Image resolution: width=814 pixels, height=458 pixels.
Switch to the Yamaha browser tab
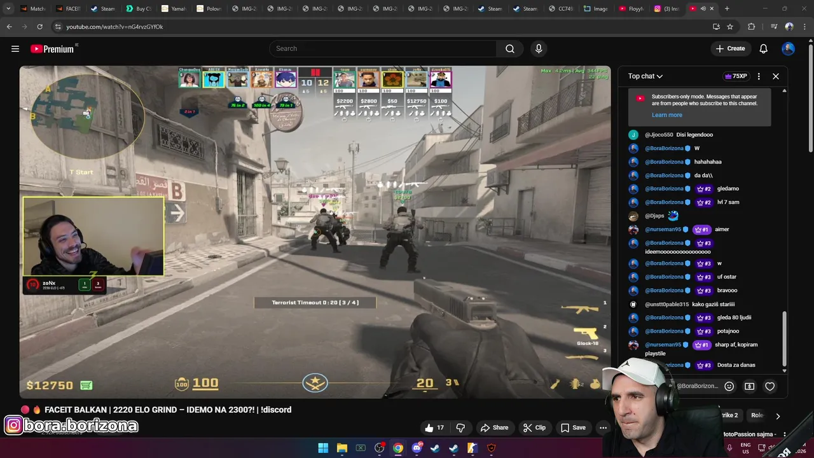pos(173,9)
